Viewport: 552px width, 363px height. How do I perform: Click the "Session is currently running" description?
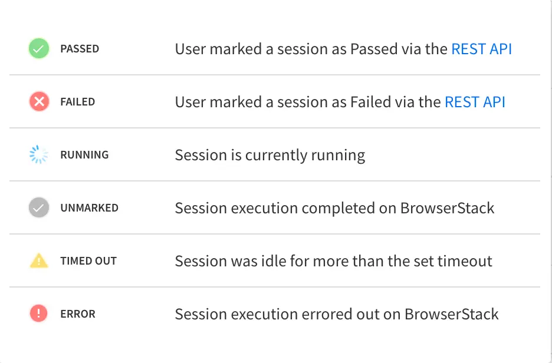tap(270, 156)
